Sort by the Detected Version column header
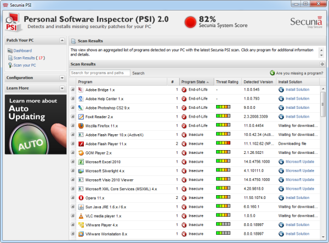Image resolution: width=329 pixels, height=243 pixels. point(258,82)
